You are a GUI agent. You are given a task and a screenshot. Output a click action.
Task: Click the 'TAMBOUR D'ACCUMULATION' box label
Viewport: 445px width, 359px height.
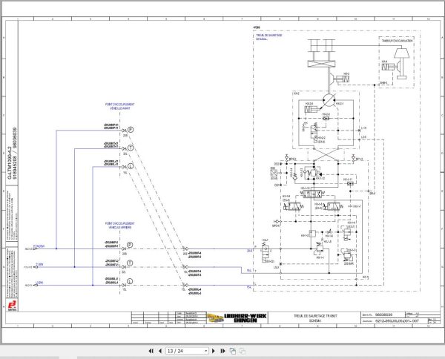coord(397,41)
